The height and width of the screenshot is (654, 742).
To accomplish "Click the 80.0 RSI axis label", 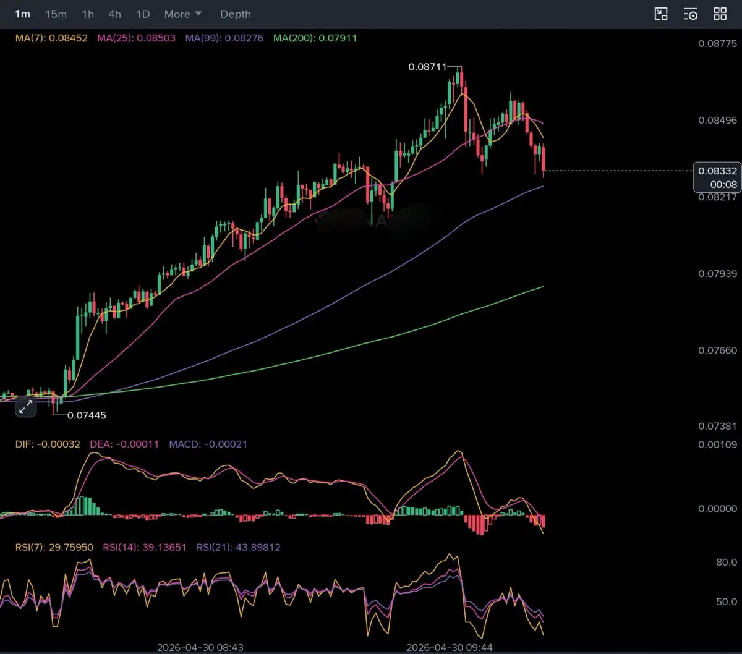I will click(x=727, y=562).
